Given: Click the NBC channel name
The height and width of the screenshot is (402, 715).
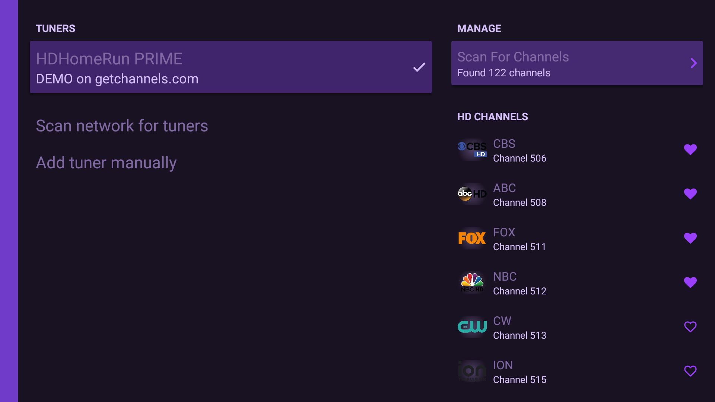Looking at the screenshot, I should click(x=505, y=277).
